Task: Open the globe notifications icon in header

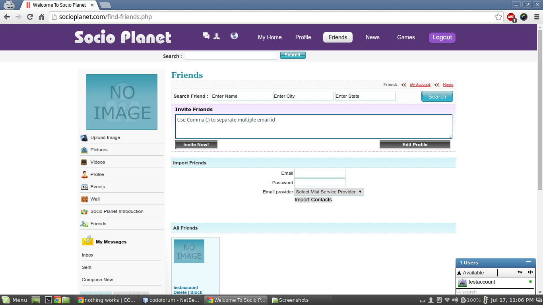Action: click(235, 36)
